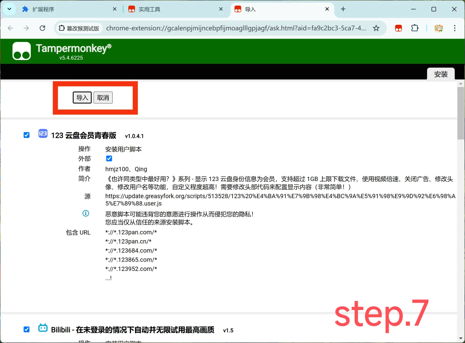
Task: Bookmark this page with the star icon
Action: point(376,28)
